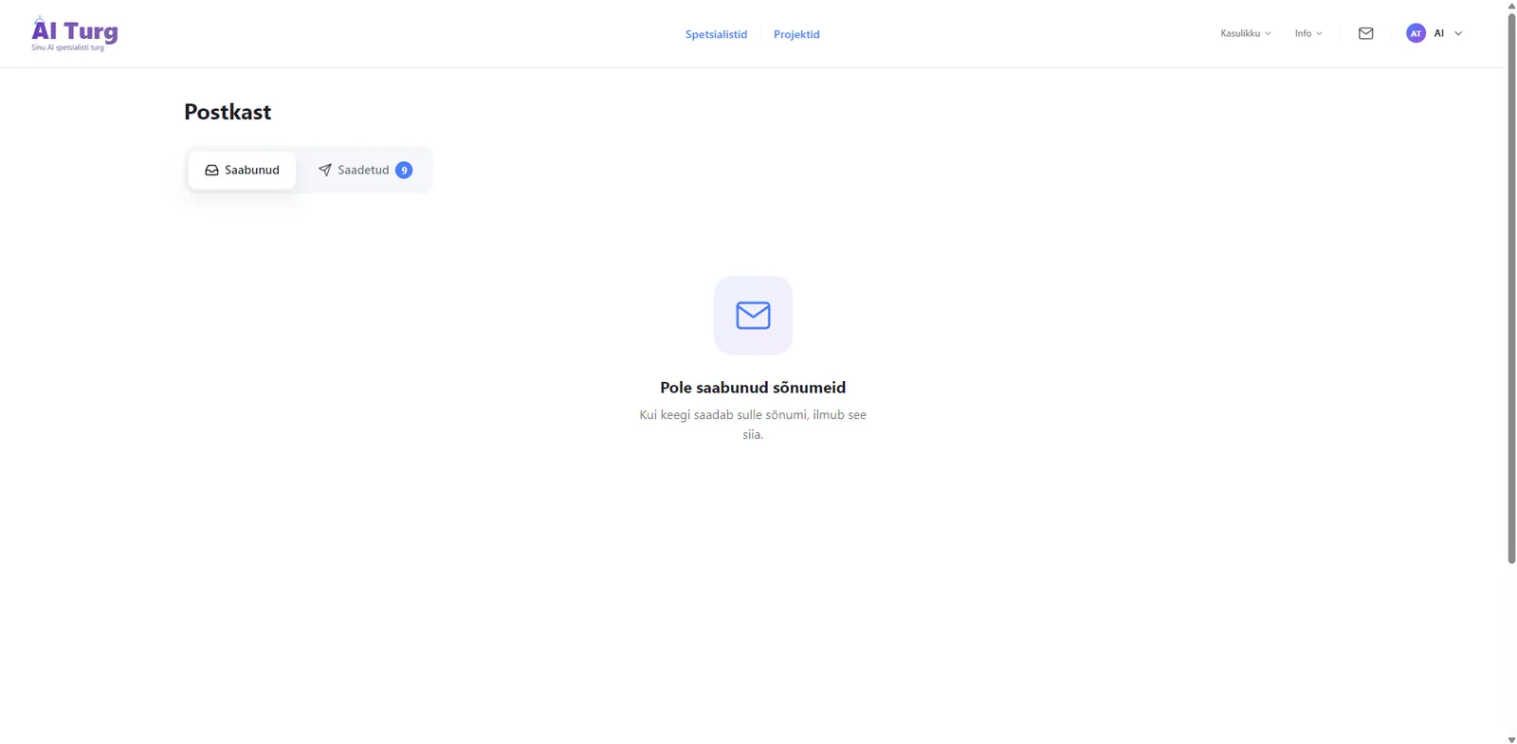Click the vertical scrollbar thumb
This screenshot has height=744, width=1517.
point(1511,284)
